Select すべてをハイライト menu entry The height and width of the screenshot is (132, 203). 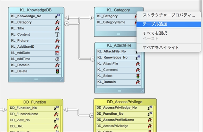pyautogui.click(x=169, y=47)
